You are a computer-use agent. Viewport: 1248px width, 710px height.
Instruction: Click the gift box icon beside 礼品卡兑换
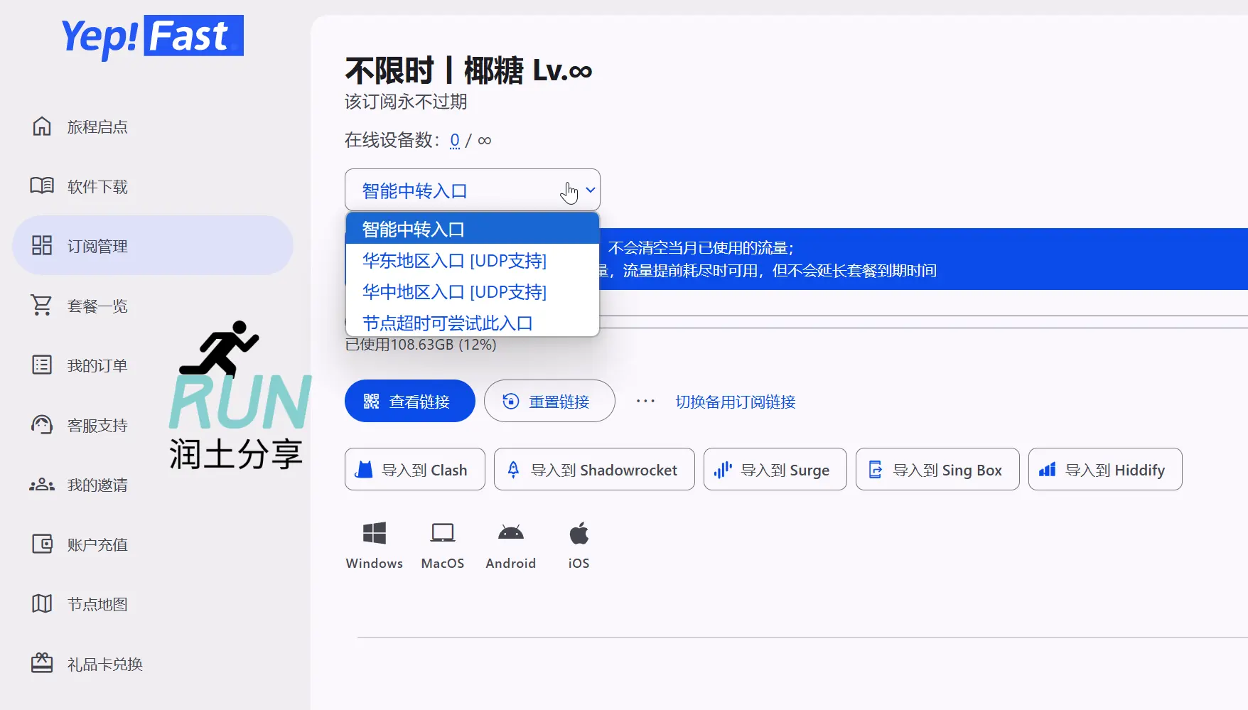click(x=42, y=663)
